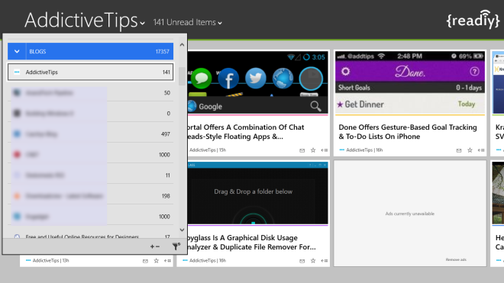This screenshot has height=283, width=504.
Task: Star the 13h article
Action: [x=157, y=261]
